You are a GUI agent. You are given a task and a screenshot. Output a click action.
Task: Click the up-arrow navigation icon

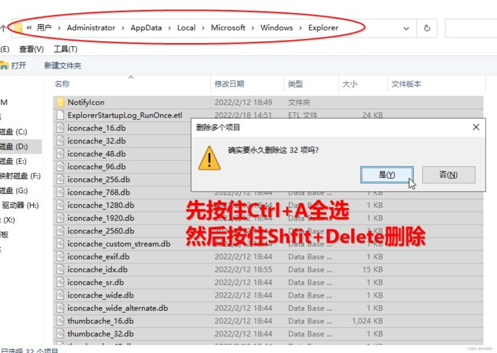point(3,28)
